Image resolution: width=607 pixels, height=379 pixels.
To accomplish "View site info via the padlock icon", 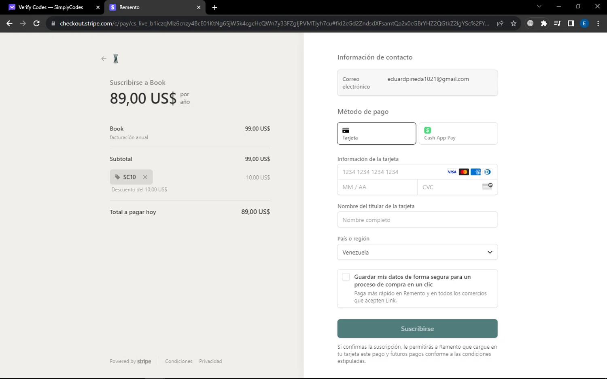I will pyautogui.click(x=53, y=23).
